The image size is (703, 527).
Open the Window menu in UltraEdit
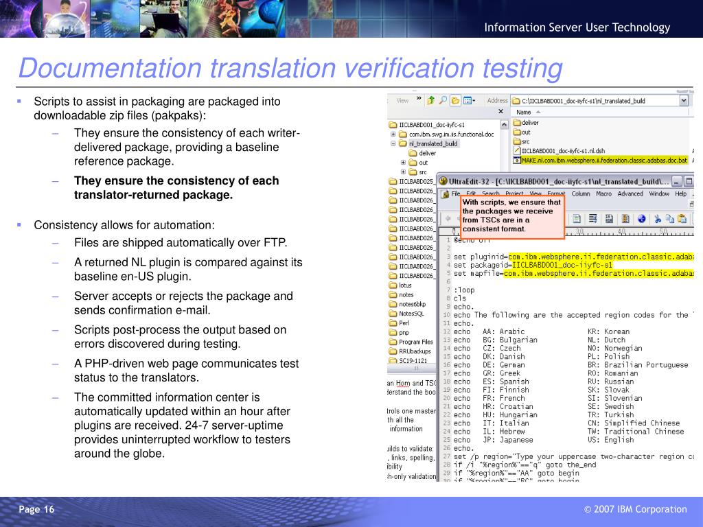click(x=659, y=194)
